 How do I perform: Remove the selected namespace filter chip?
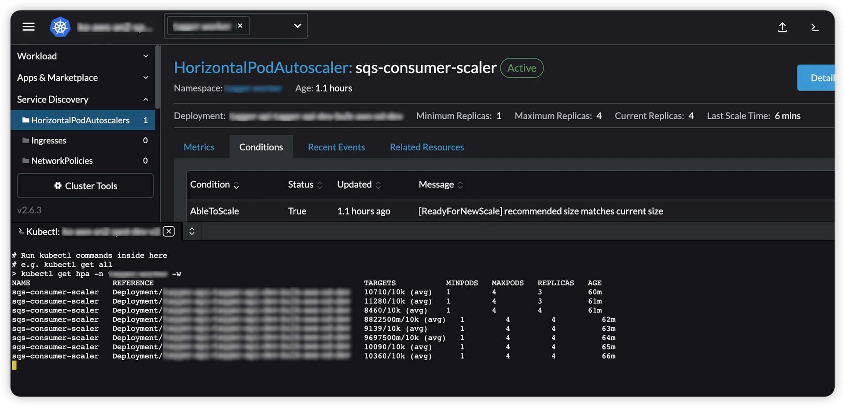(x=240, y=26)
